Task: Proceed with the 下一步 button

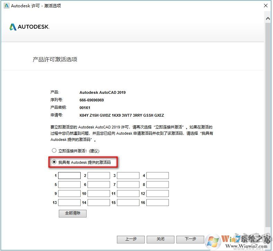Action: click(190, 239)
